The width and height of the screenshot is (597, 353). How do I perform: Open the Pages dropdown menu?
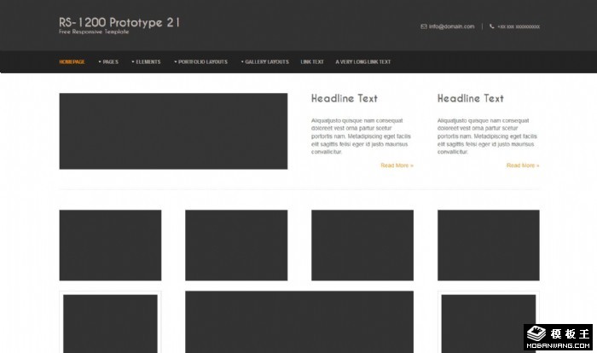[x=108, y=61]
